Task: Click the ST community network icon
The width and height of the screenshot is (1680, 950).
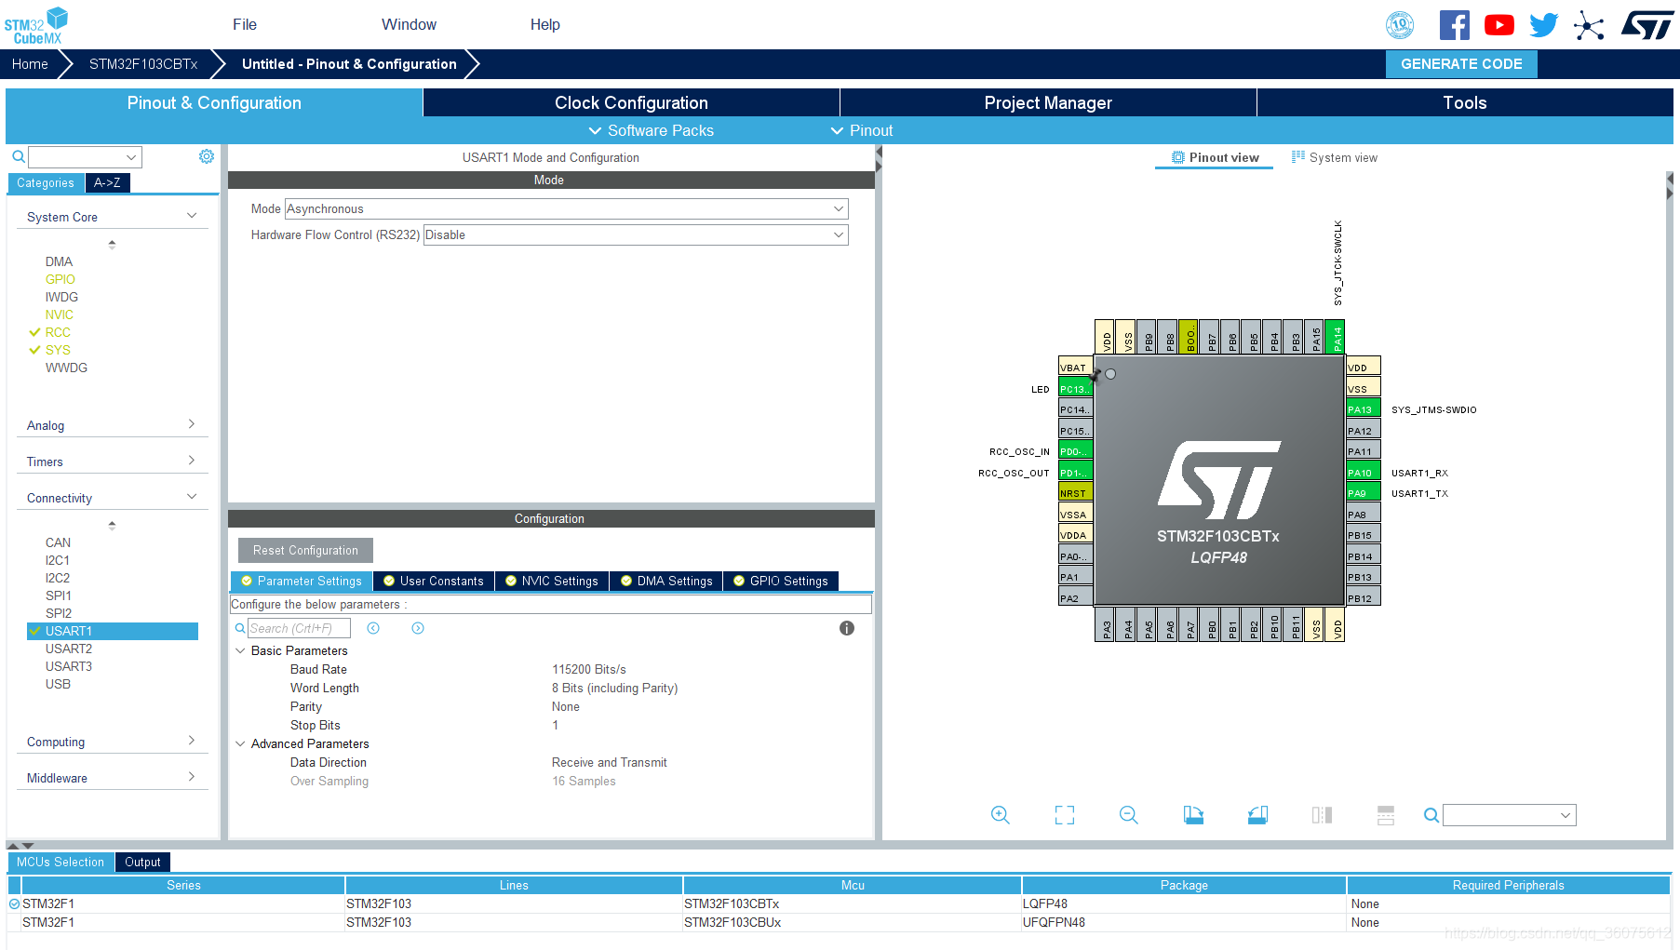Action: point(1589,25)
